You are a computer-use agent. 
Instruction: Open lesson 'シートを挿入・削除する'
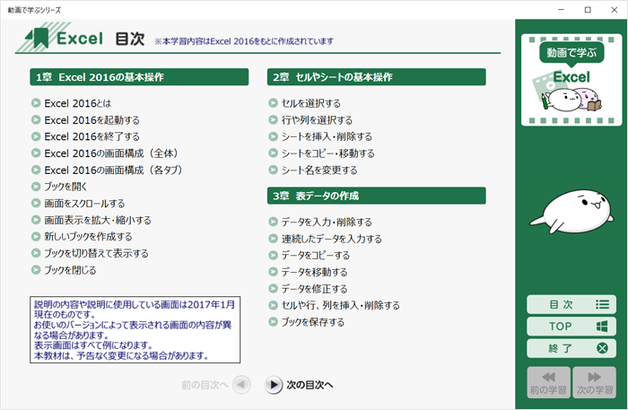pos(320,137)
